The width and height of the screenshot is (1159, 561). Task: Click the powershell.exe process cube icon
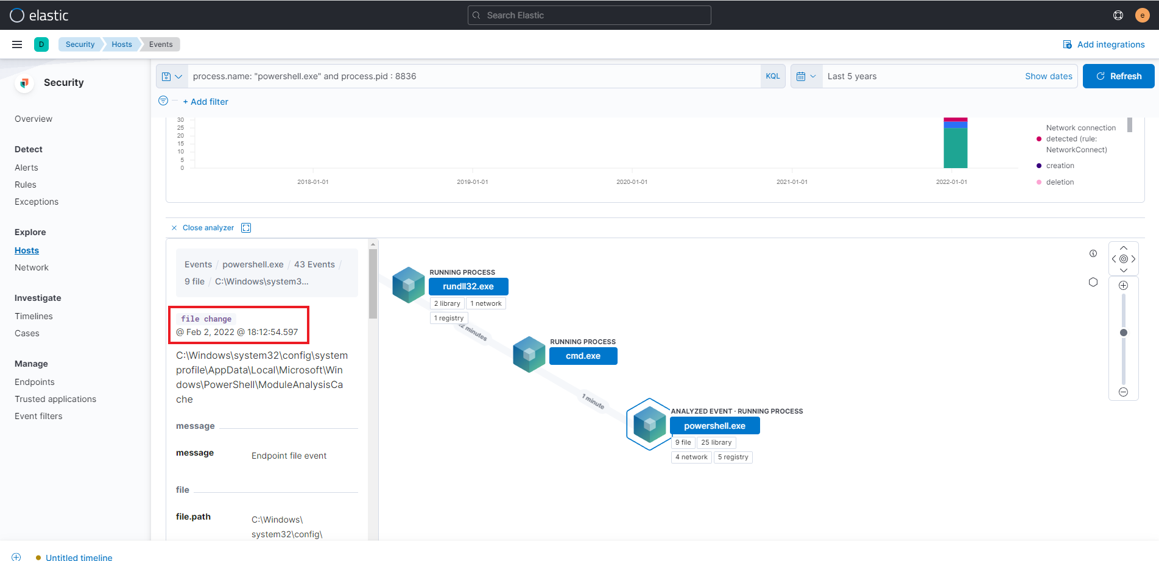[x=649, y=425]
